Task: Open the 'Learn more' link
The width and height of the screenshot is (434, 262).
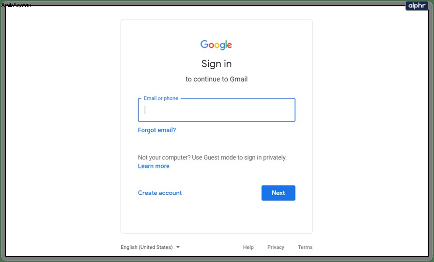Action: pos(154,166)
